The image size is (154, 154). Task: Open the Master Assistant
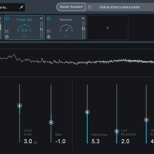tap(71, 7)
